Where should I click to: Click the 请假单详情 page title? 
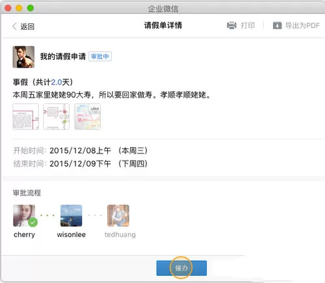[x=163, y=25]
